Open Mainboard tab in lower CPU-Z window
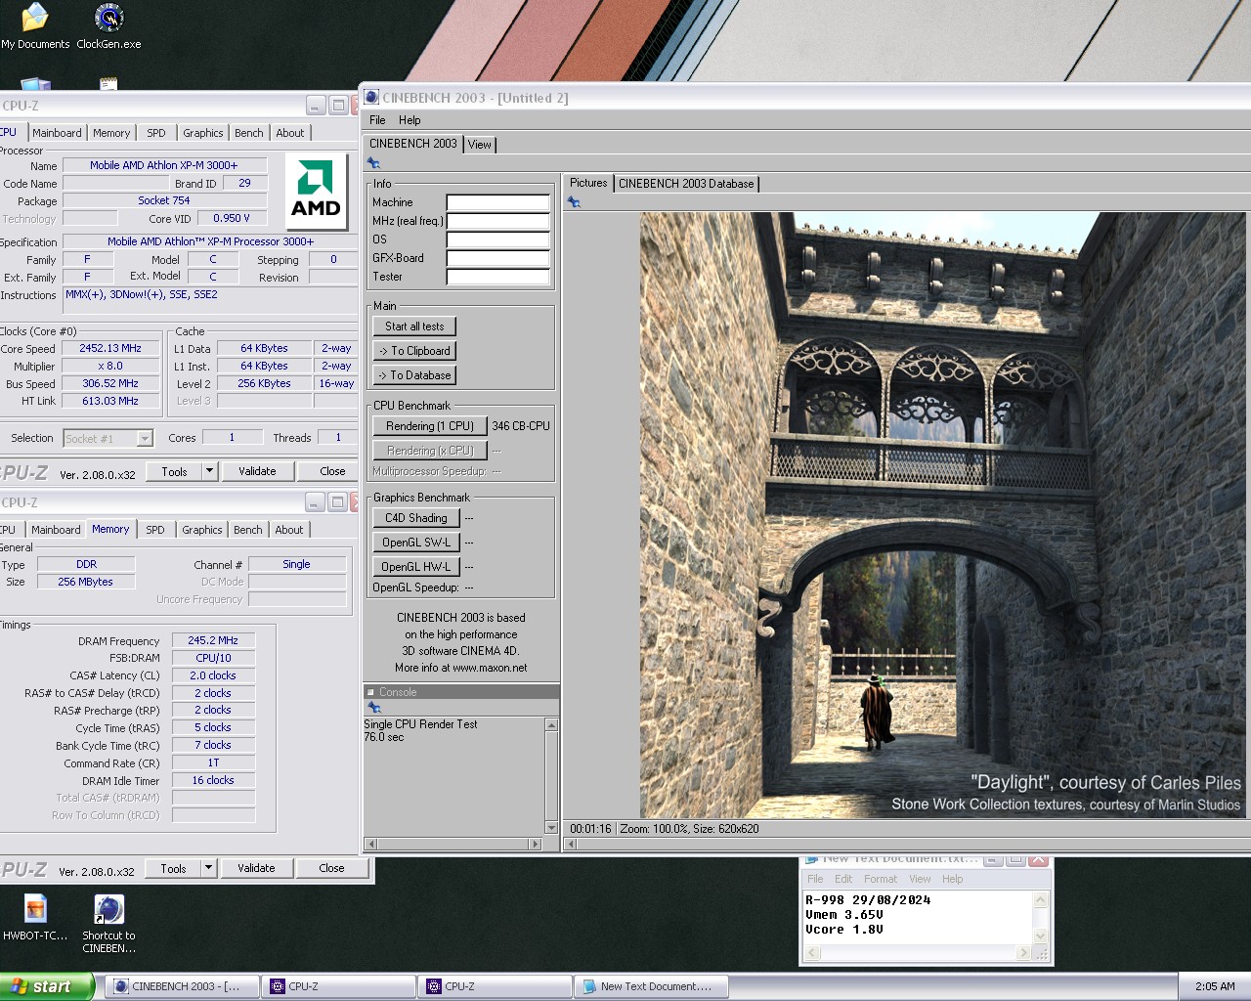Screen dimensions: 1251x1001 click(x=56, y=530)
